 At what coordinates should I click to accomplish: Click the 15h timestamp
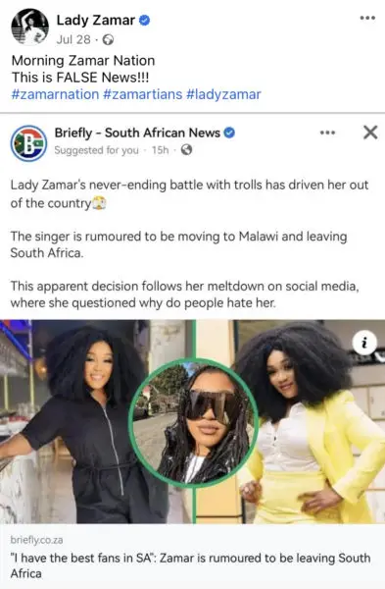click(160, 150)
